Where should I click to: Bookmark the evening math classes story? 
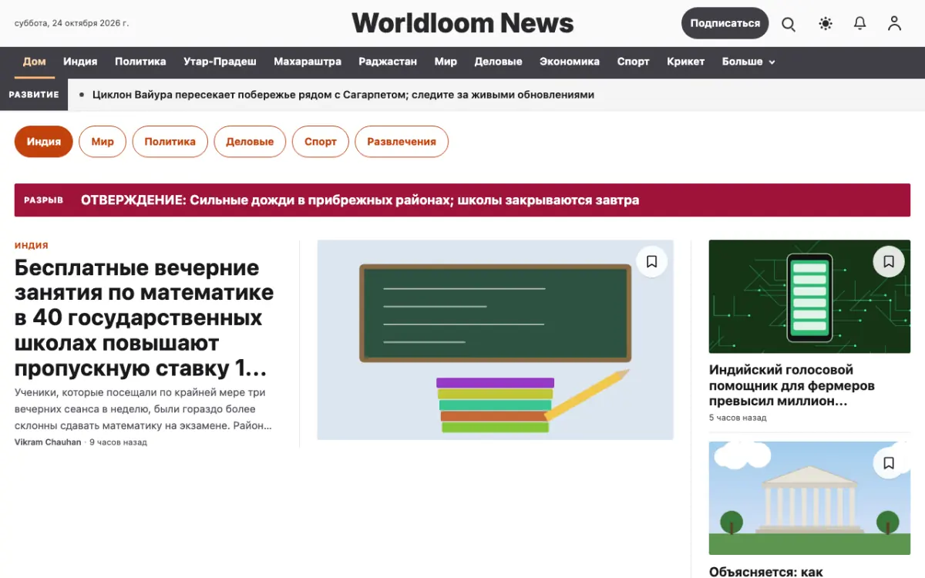651,262
